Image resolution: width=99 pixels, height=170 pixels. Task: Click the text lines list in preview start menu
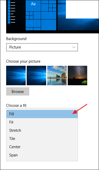tap(13, 12)
